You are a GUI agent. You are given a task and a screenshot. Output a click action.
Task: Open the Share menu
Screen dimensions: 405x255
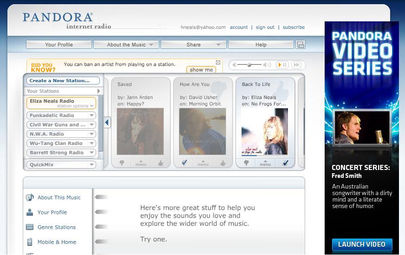tap(194, 45)
